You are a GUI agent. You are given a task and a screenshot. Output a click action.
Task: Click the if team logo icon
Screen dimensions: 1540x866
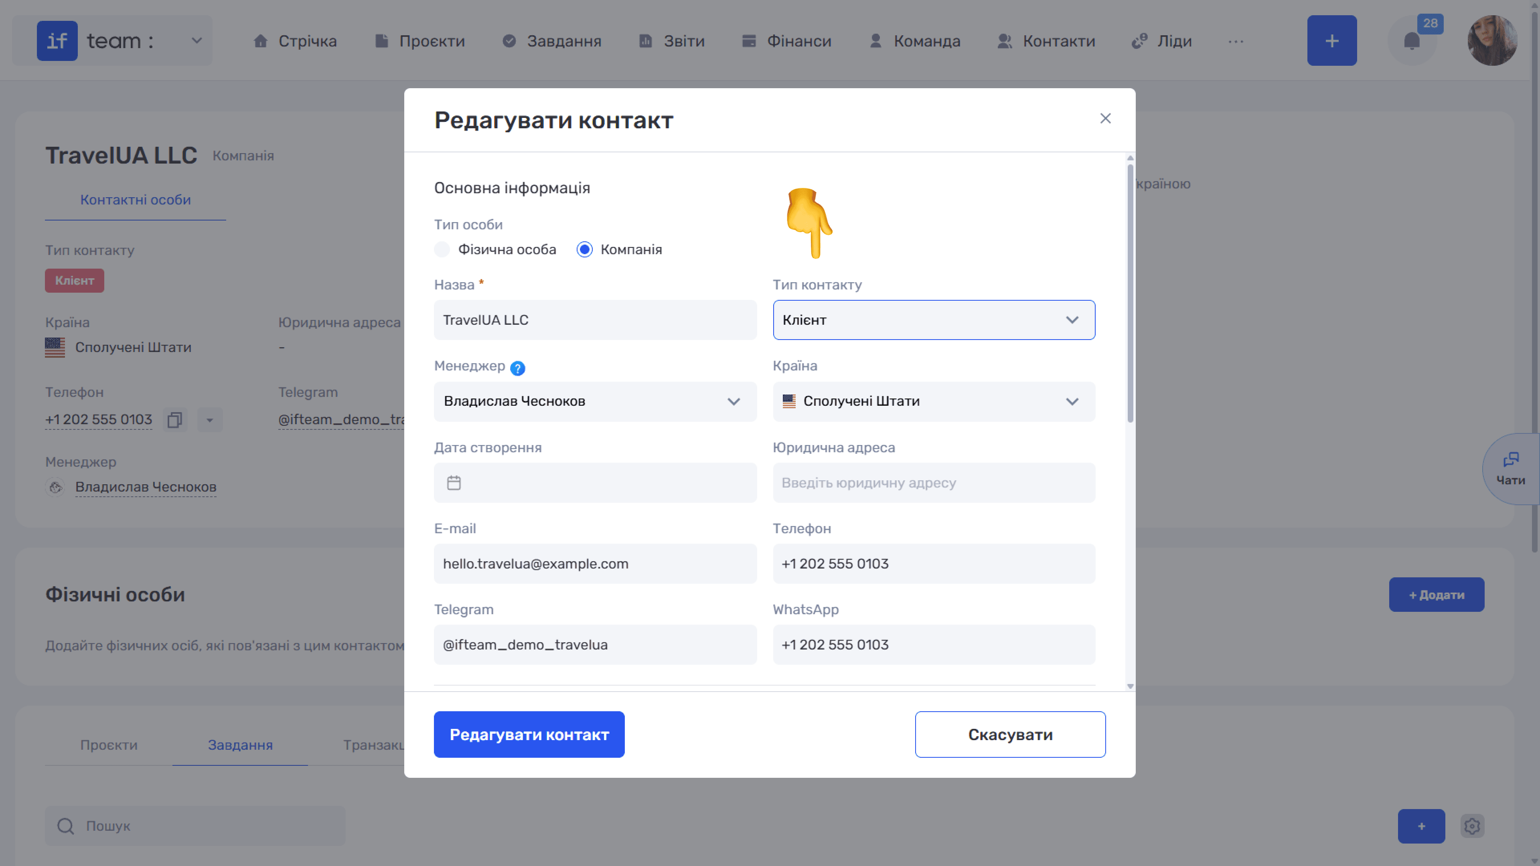tap(57, 40)
